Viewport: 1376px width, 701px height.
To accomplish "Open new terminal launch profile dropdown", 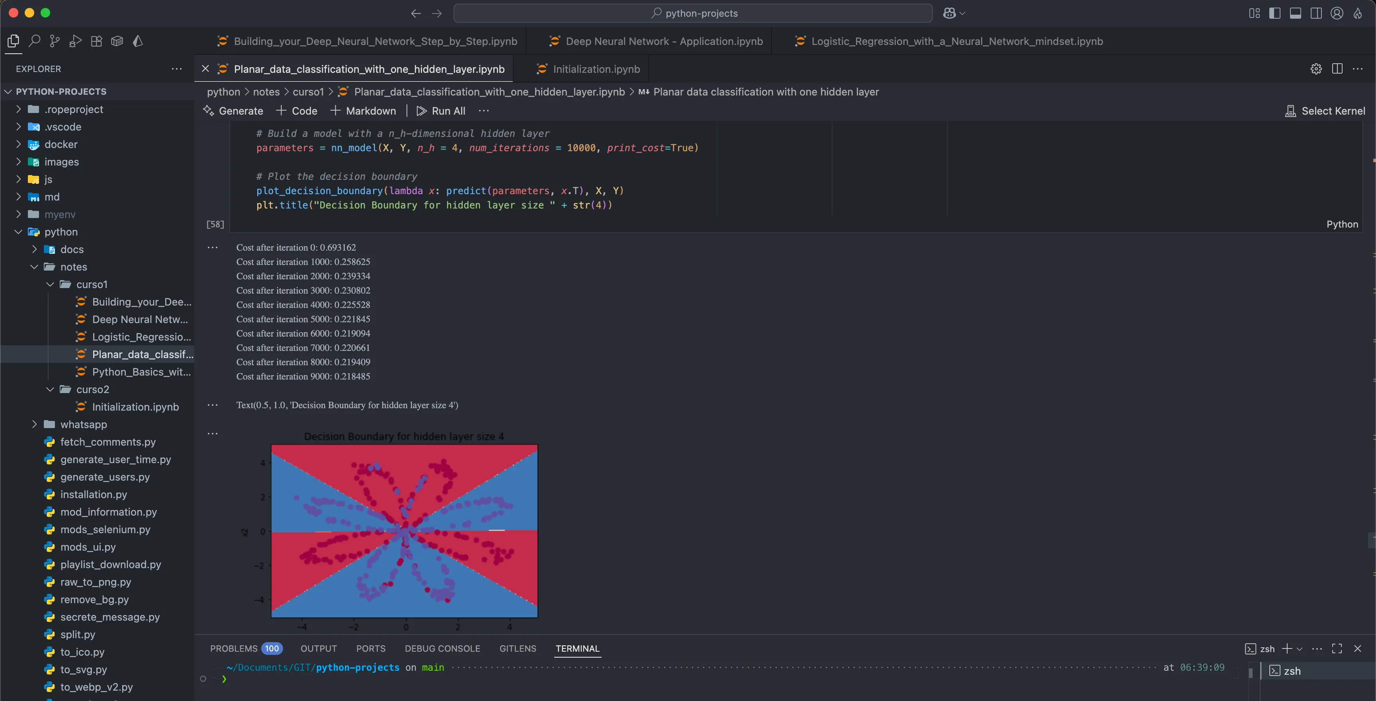I will 1300,648.
